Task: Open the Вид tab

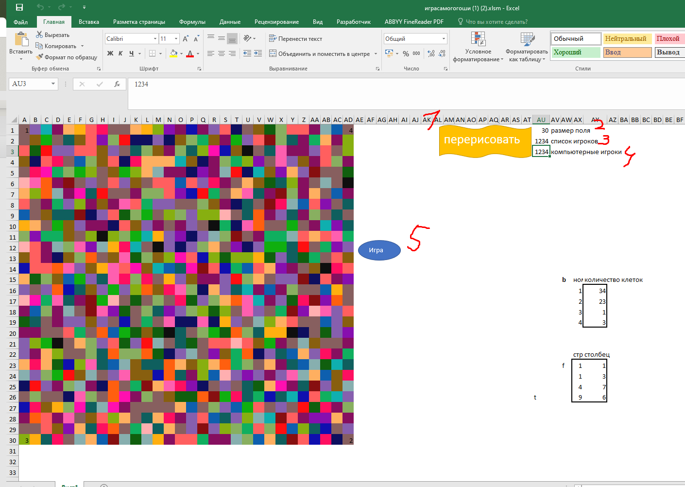Action: (318, 22)
